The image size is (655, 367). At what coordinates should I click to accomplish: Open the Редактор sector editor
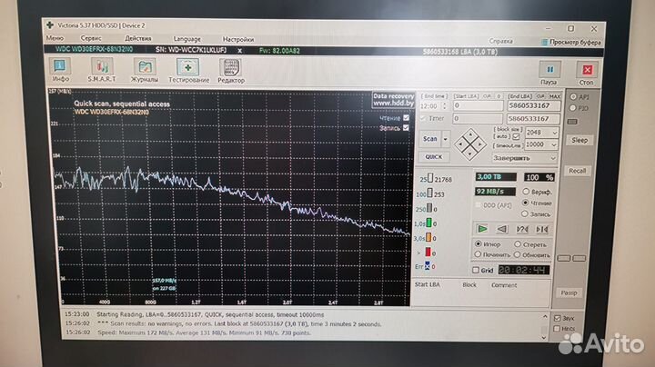(230, 71)
